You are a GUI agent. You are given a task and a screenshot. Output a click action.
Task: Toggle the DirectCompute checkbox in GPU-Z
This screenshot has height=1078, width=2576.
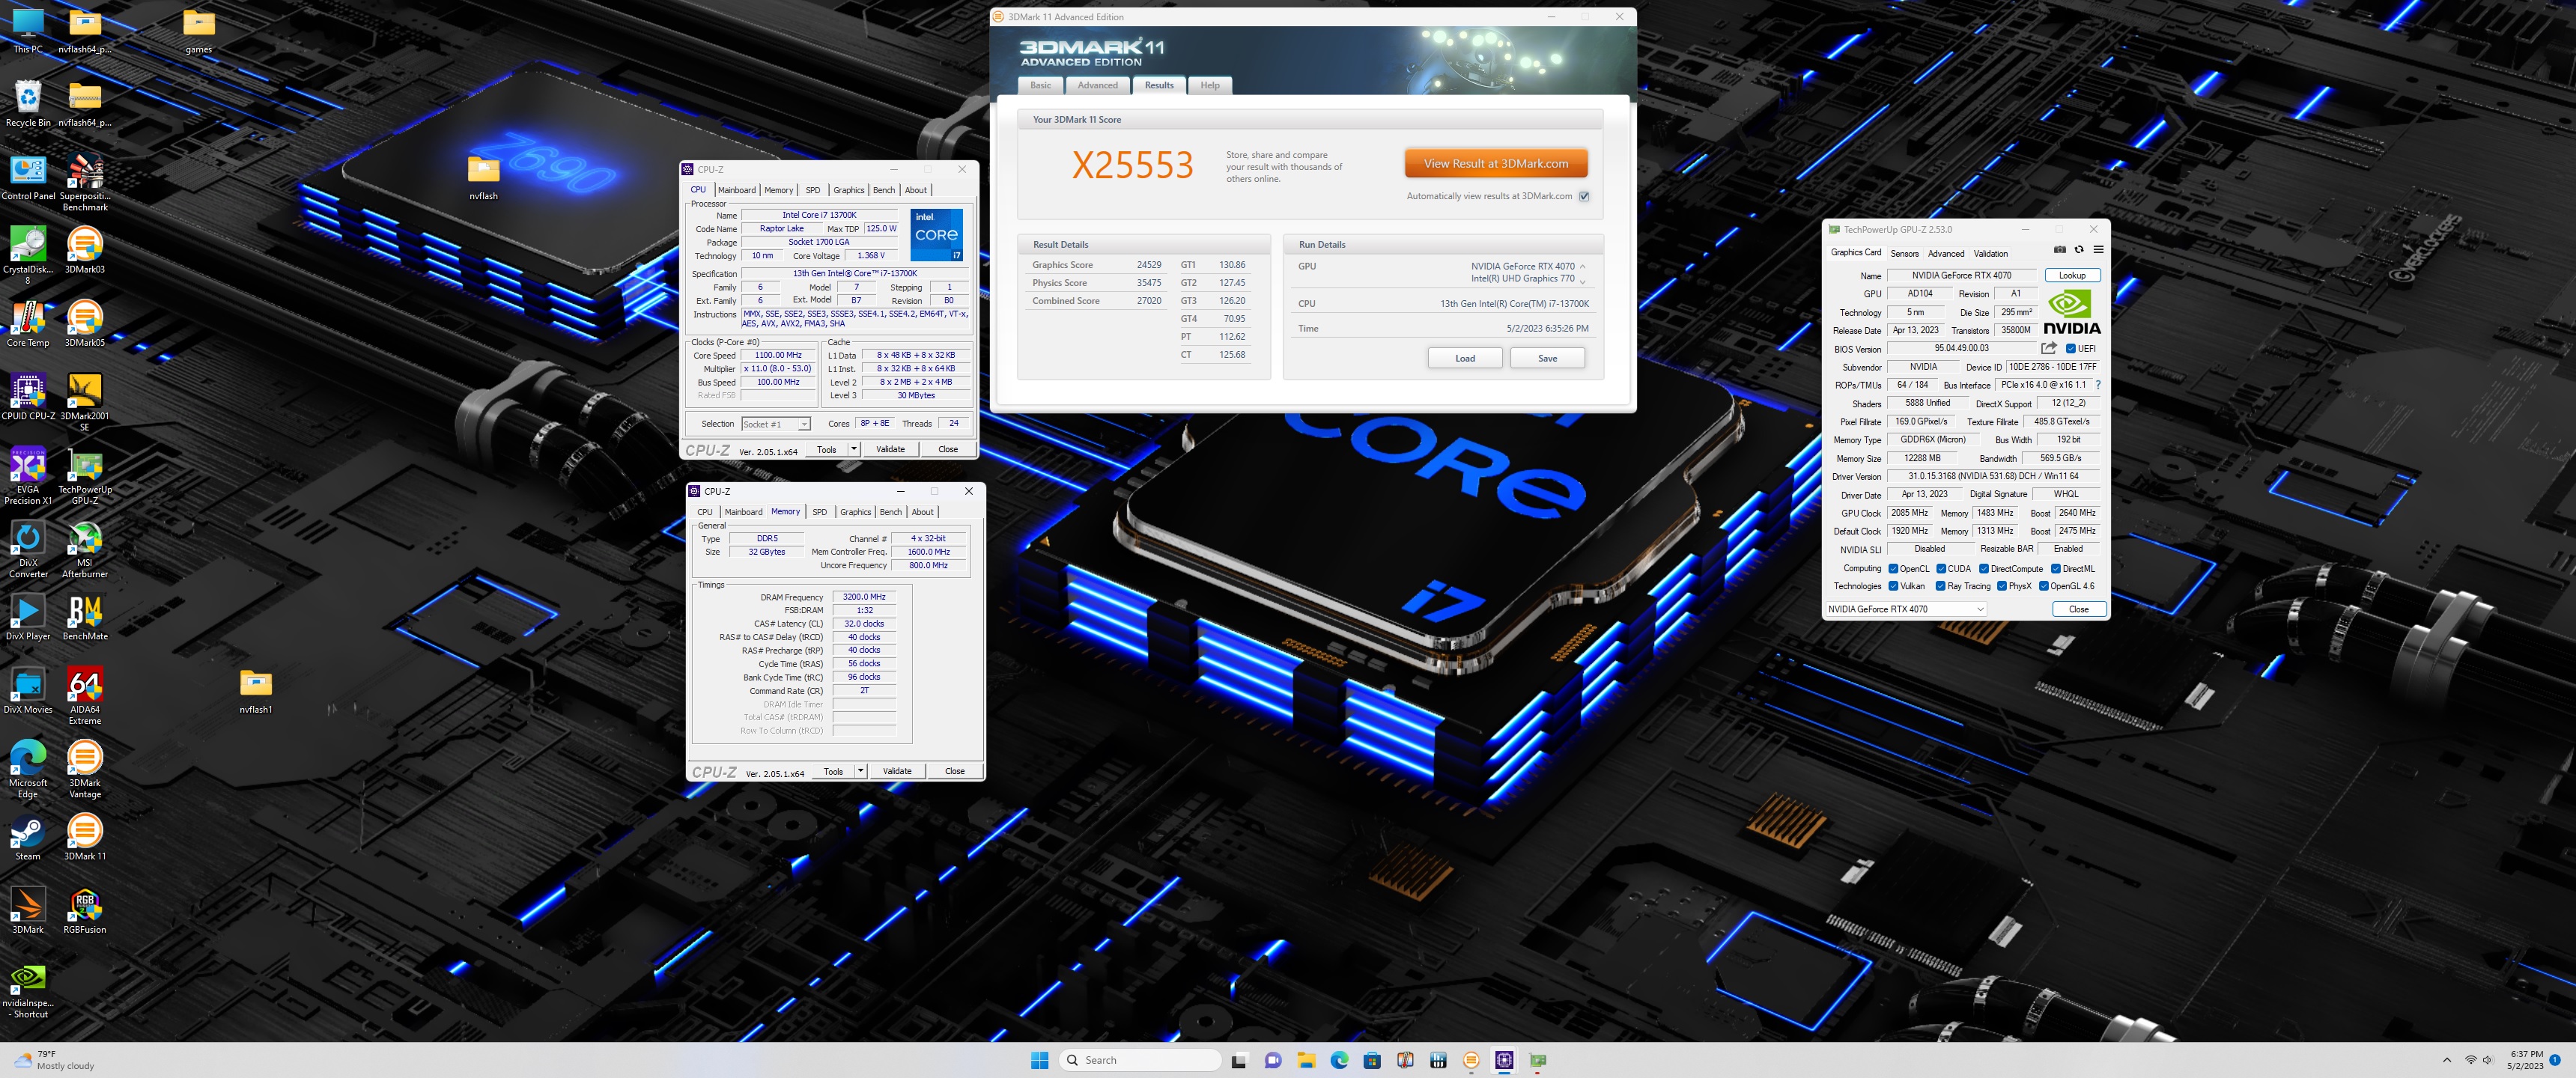pyautogui.click(x=1984, y=569)
